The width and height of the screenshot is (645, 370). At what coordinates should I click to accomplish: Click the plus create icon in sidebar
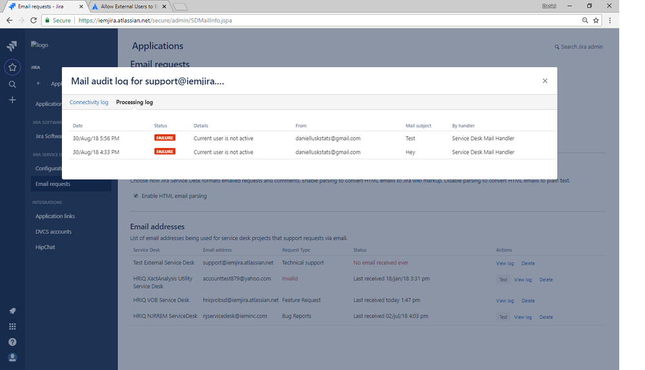(12, 100)
